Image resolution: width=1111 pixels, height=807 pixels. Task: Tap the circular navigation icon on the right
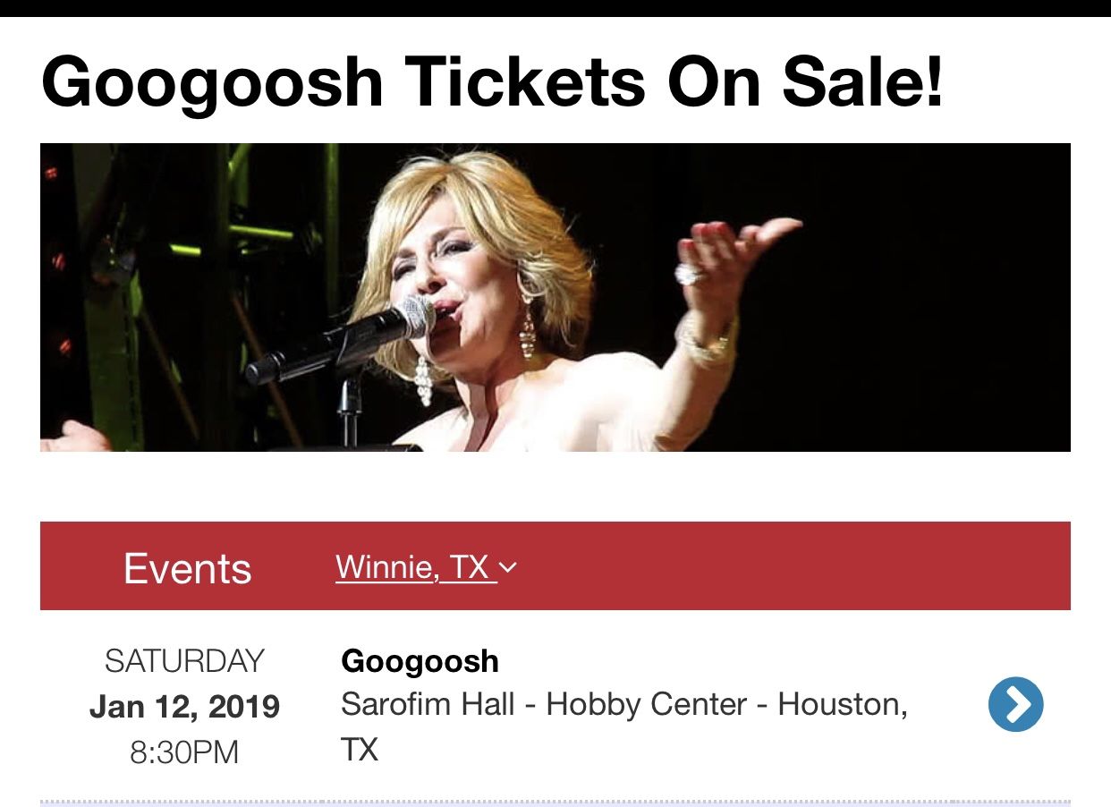pos(1015,704)
